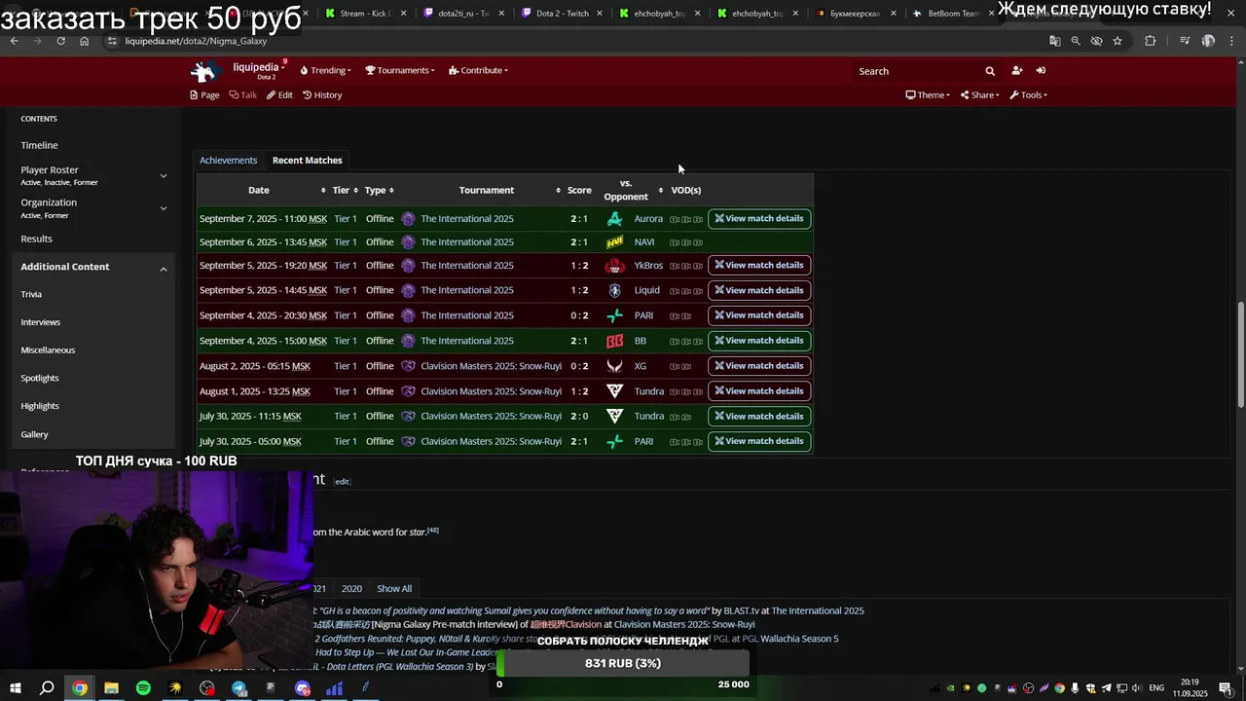Click the NAVI team logo
This screenshot has height=701, width=1246.
pyautogui.click(x=614, y=241)
